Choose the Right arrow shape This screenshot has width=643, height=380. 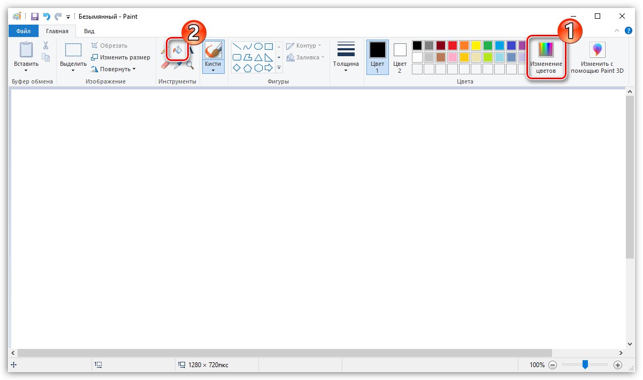tap(269, 68)
